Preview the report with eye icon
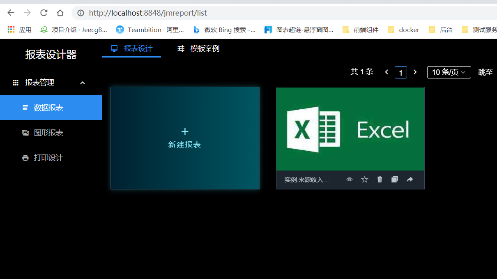 pos(350,180)
